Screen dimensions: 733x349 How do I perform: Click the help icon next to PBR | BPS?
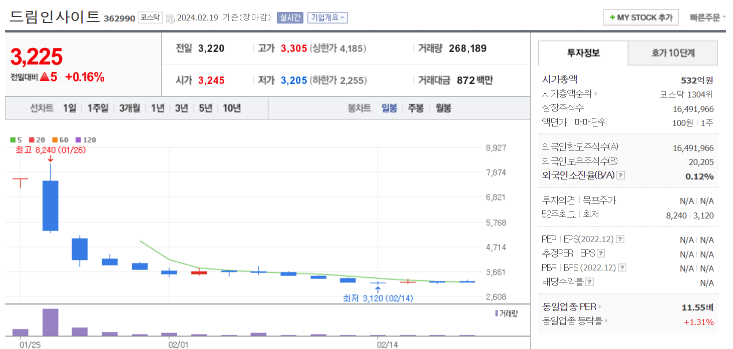622,267
